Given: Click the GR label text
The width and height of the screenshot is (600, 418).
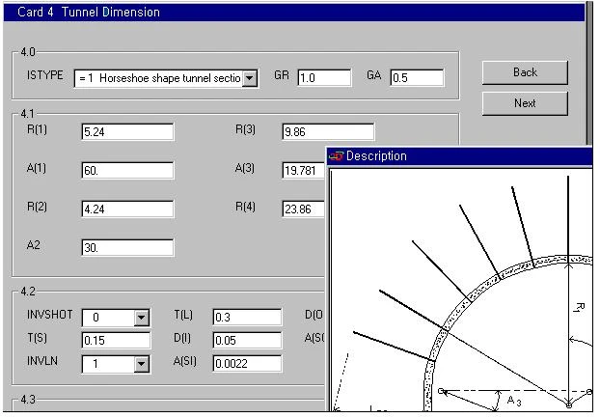Looking at the screenshot, I should click(282, 75).
